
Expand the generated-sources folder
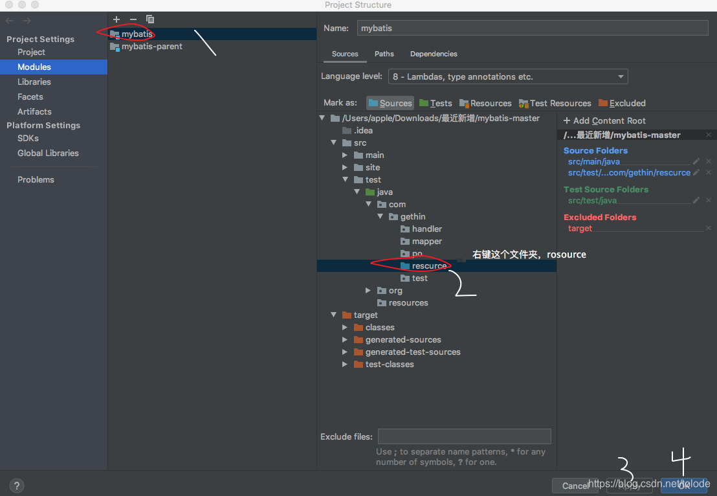(346, 339)
